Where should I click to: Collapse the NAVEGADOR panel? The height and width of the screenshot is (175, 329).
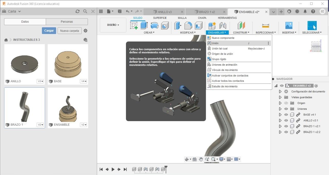coord(273,79)
